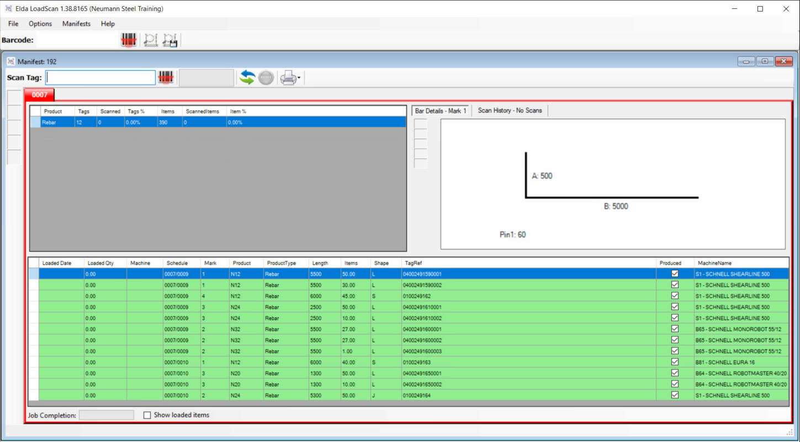
Task: Click into the Barcode input field
Action: tap(78, 40)
